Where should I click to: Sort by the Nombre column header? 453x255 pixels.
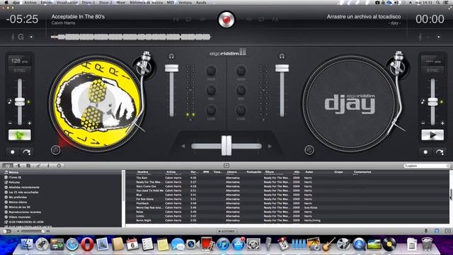click(143, 172)
